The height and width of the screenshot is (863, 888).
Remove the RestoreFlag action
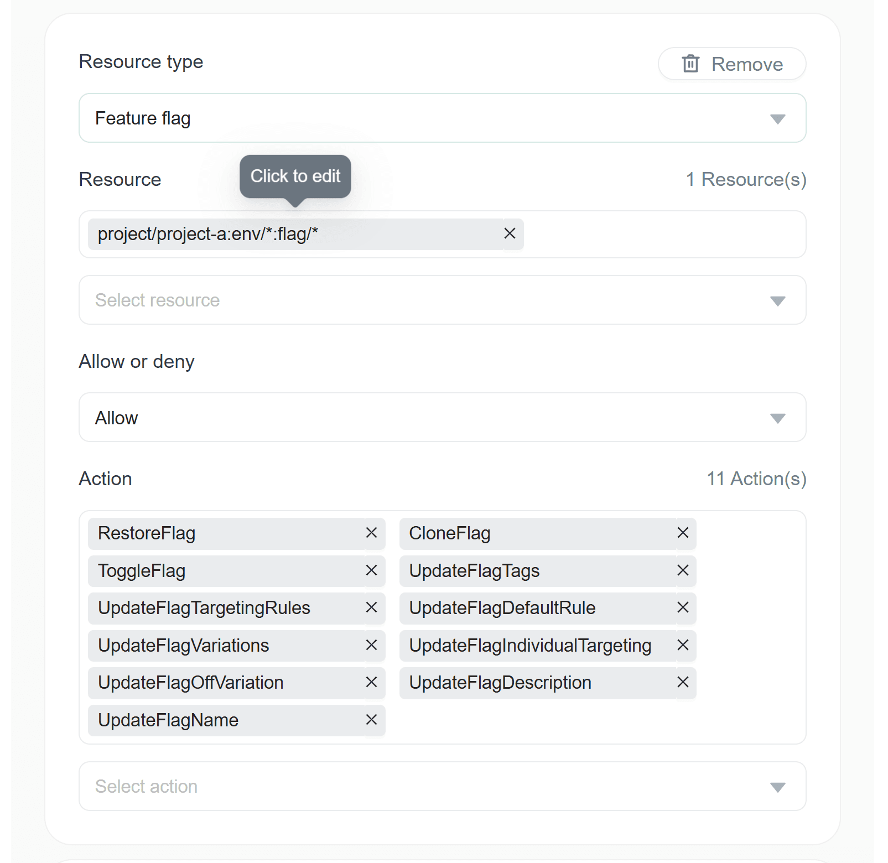click(x=371, y=533)
